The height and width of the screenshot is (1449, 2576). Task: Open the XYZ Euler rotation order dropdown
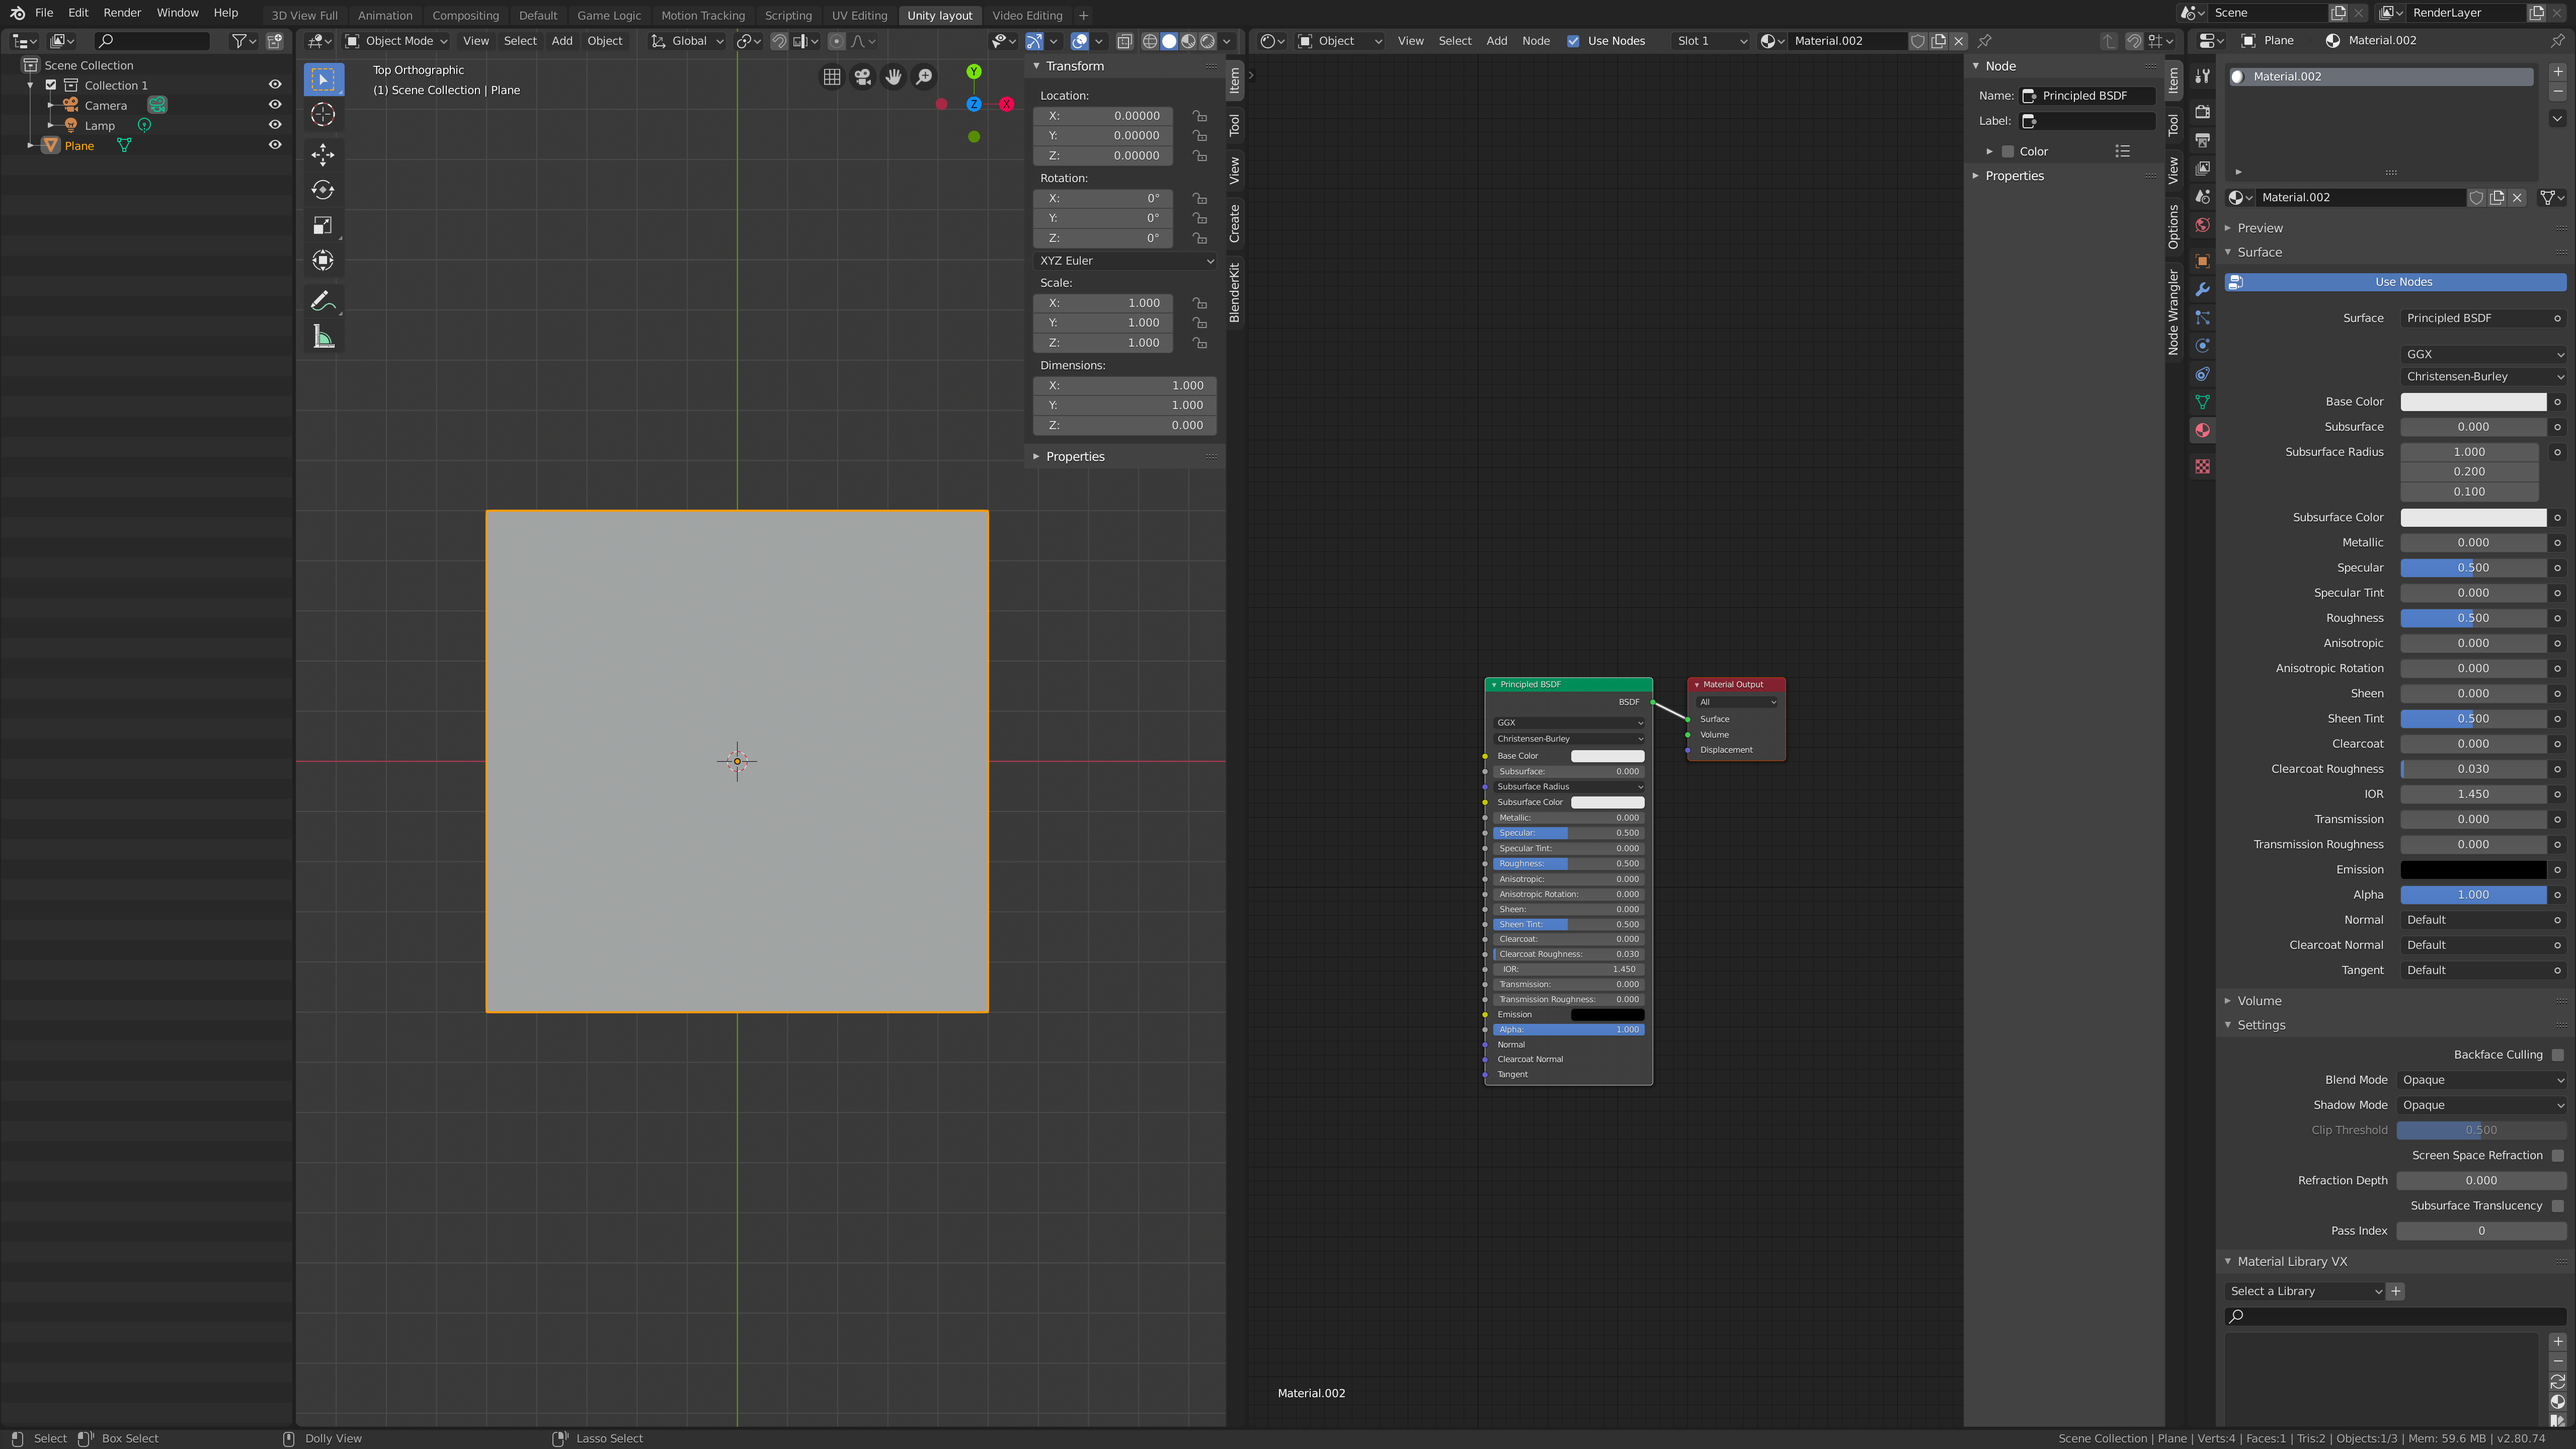pos(1124,261)
